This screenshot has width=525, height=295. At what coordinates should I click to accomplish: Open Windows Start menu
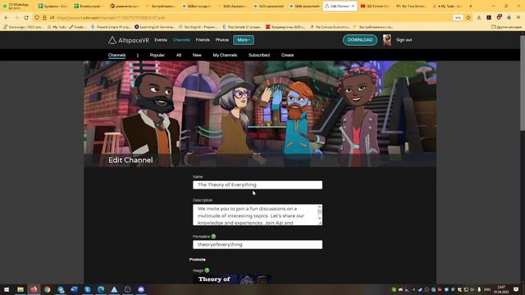[7, 289]
